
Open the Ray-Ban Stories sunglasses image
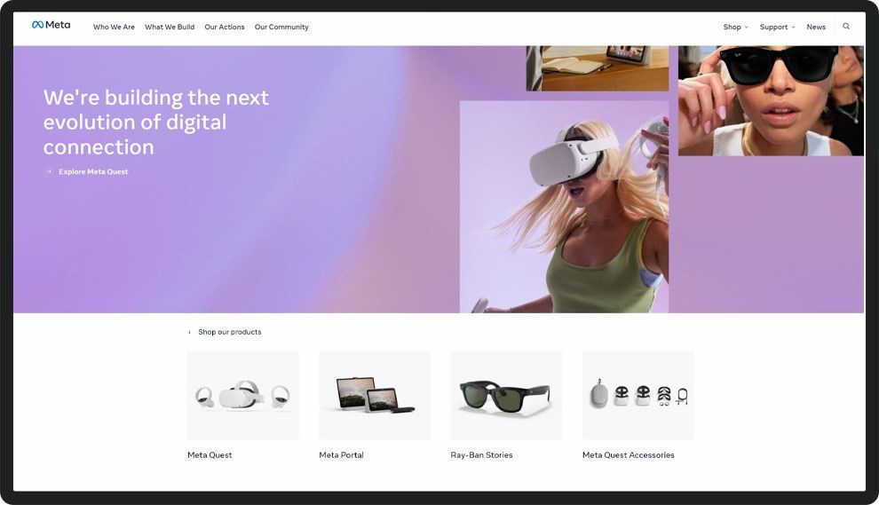point(506,395)
